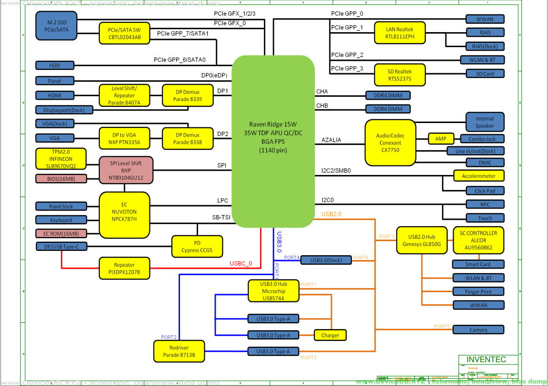Click the SD Realtek RTS5237S block
Viewport: 548px width, 386px height.
click(399, 75)
